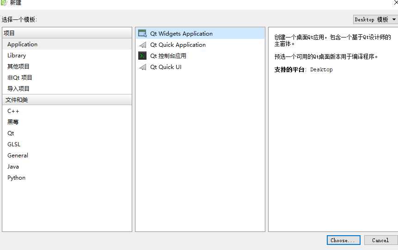The image size is (398, 250).
Task: Select Java file category
Action: click(x=67, y=167)
